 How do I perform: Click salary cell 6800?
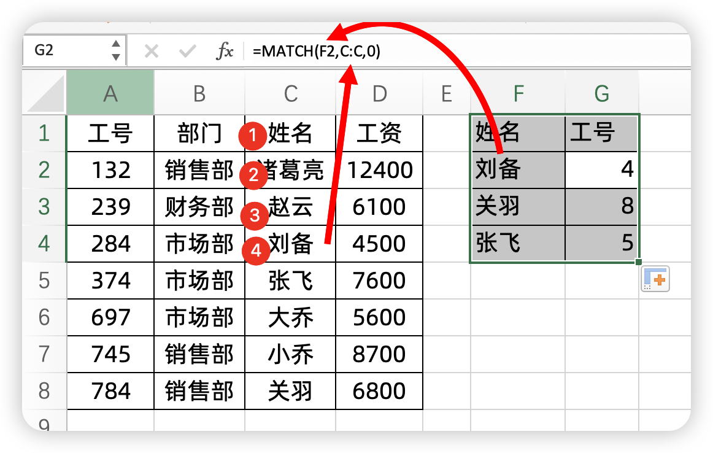(x=379, y=391)
